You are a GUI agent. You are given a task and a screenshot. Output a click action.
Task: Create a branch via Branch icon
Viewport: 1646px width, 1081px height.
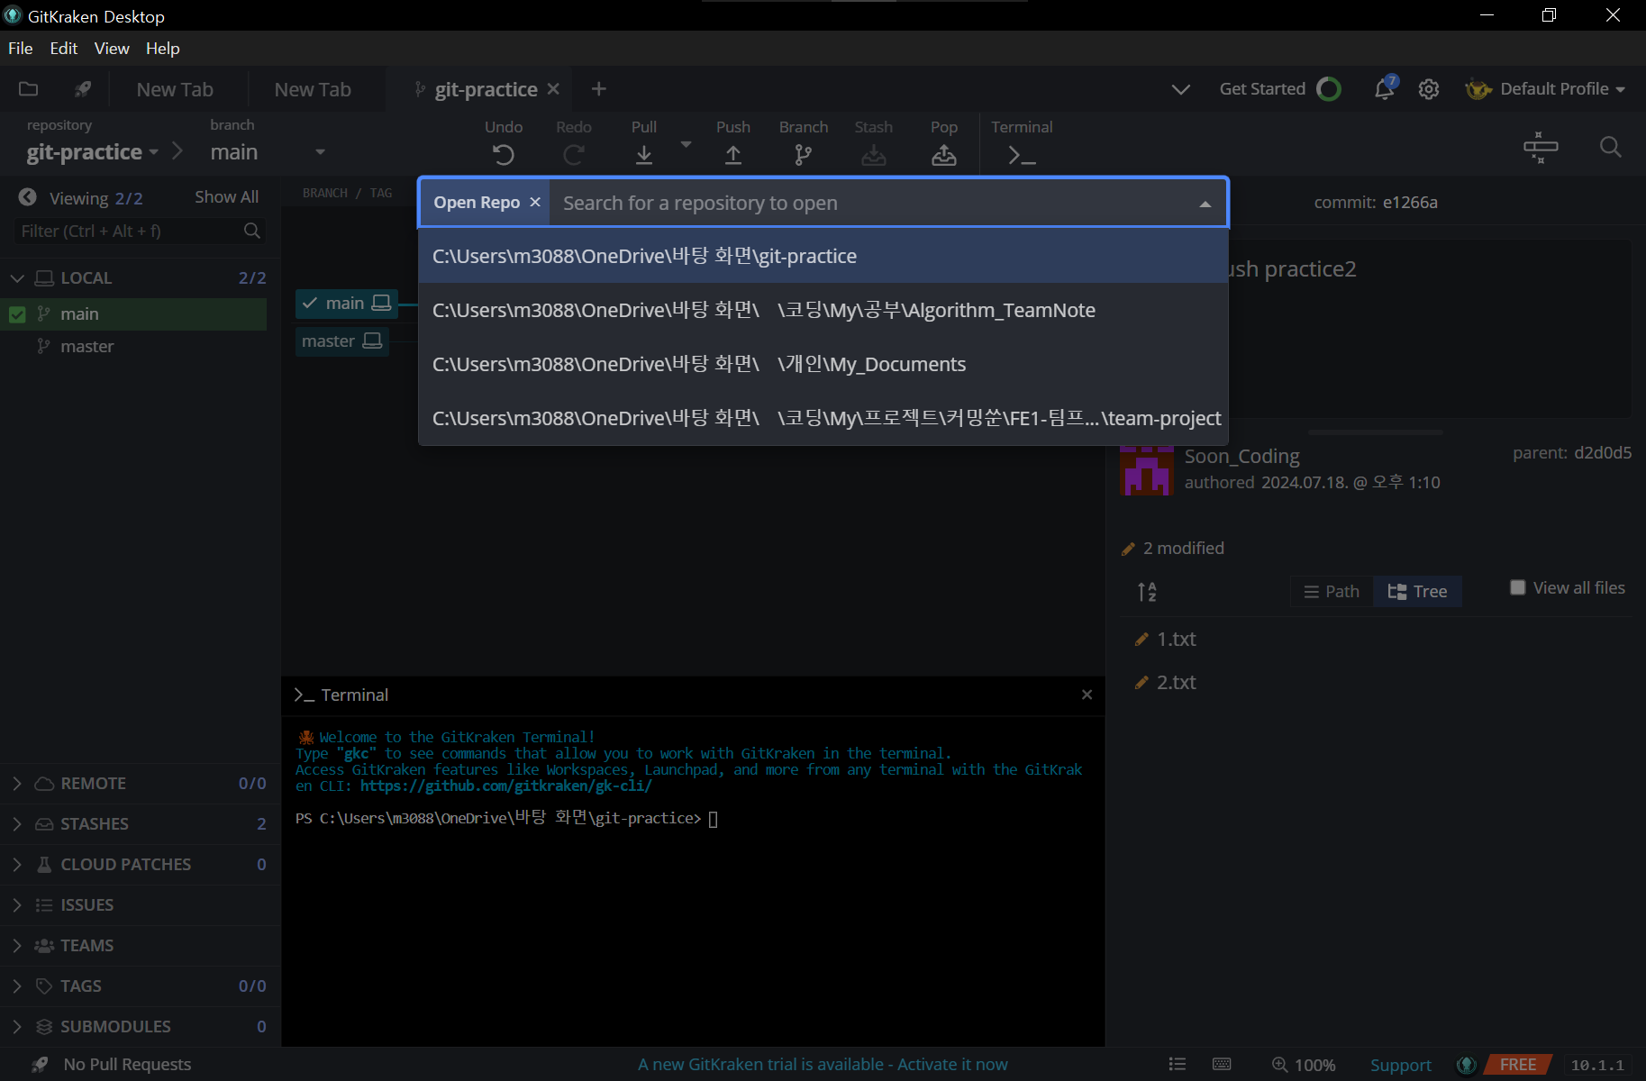click(x=804, y=155)
